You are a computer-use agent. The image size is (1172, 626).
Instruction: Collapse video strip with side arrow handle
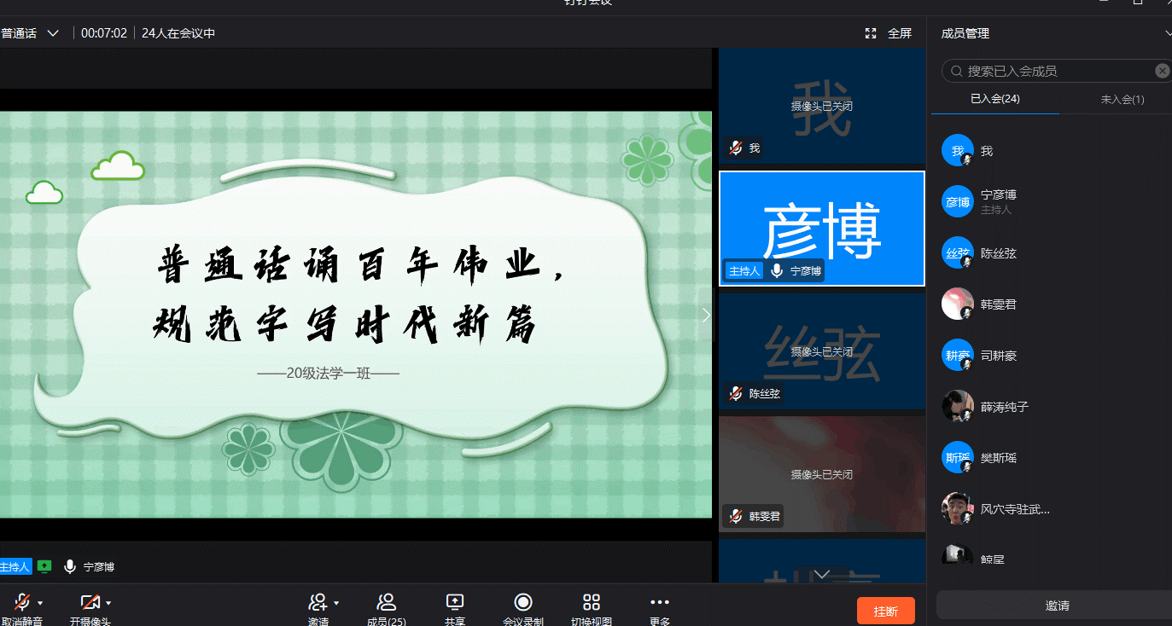pyautogui.click(x=706, y=315)
